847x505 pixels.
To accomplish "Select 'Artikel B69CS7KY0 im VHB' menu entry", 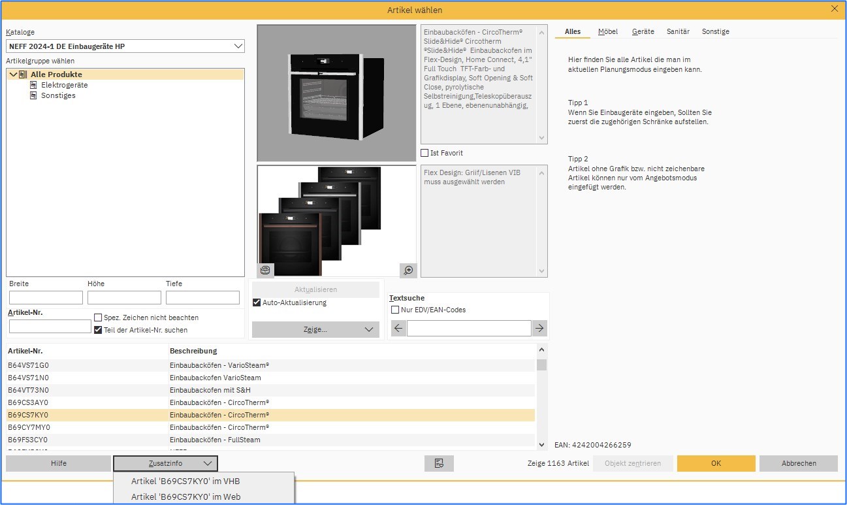I will 185,481.
